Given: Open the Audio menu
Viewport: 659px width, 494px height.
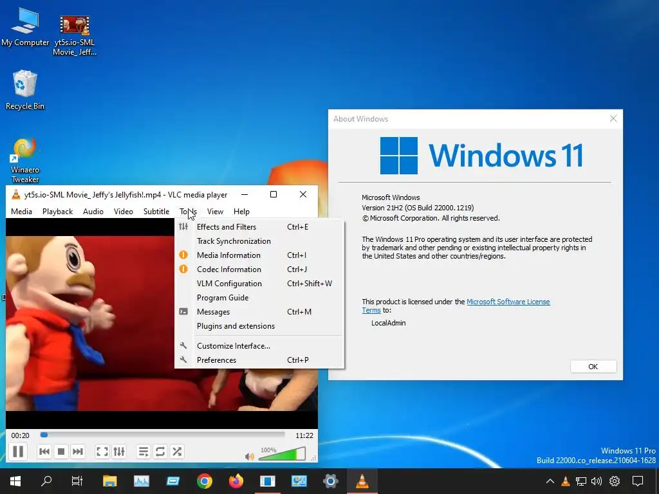Looking at the screenshot, I should pyautogui.click(x=93, y=211).
